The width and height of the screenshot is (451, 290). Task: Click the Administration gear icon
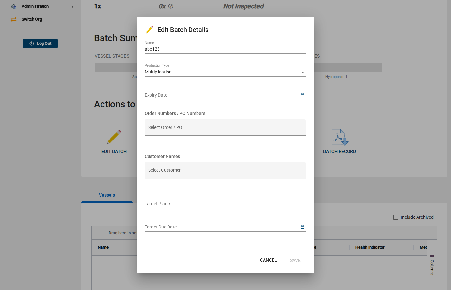14,6
